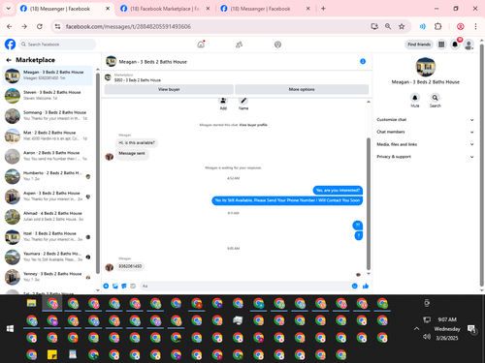Open Steven 3 Beds 2 Baths conversation
Image resolution: width=485 pixels, height=363 pixels.
click(x=48, y=96)
